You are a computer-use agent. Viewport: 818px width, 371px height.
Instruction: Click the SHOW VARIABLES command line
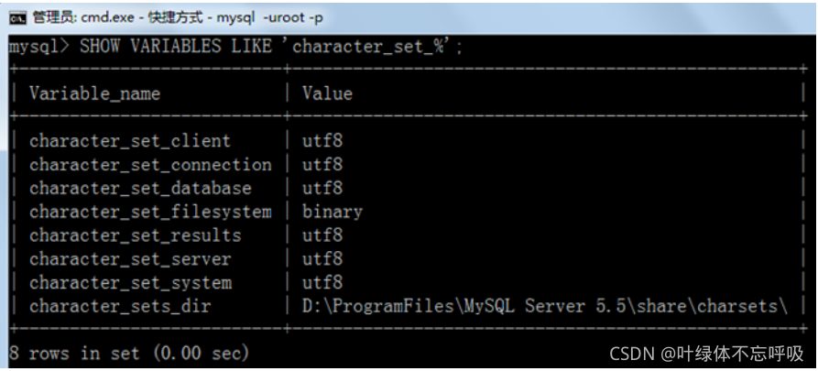pos(235,47)
